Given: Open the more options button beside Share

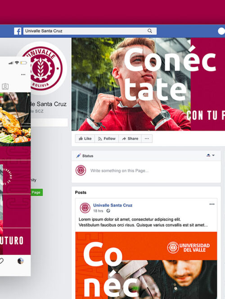Looking at the screenshot, I should [x=147, y=139].
